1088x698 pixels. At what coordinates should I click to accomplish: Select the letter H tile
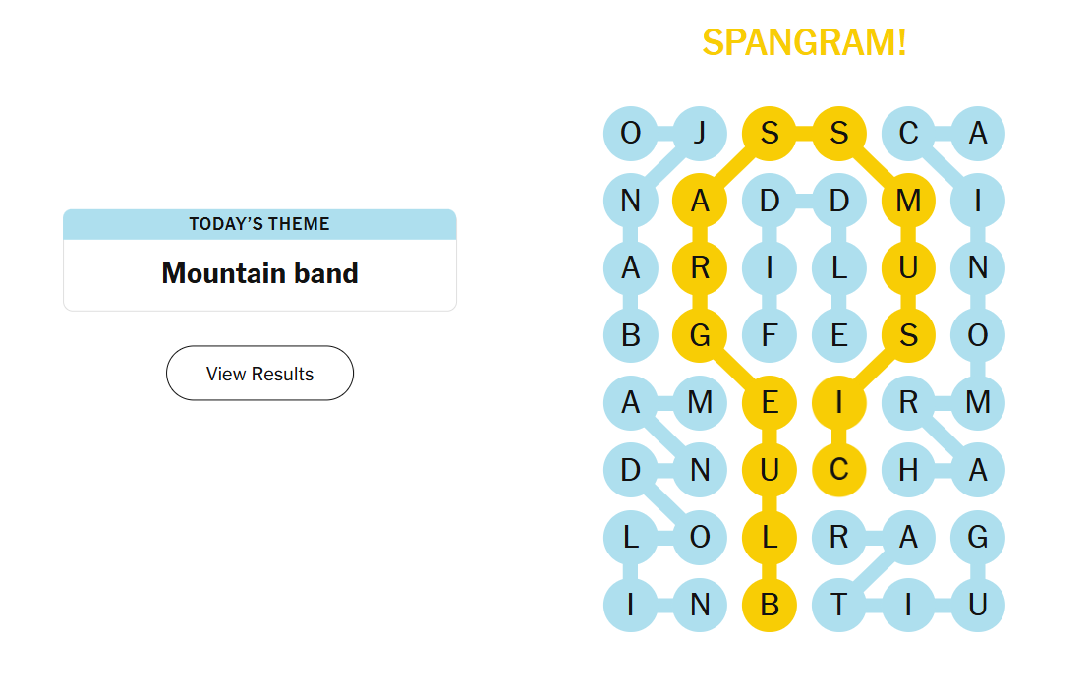pyautogui.click(x=908, y=470)
